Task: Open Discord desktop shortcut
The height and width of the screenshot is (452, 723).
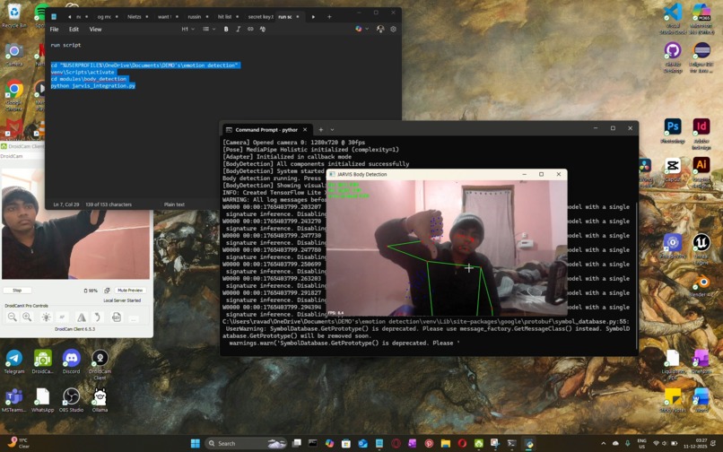Action: (x=71, y=361)
